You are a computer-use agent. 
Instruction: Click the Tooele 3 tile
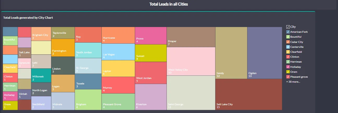[x=88, y=81]
